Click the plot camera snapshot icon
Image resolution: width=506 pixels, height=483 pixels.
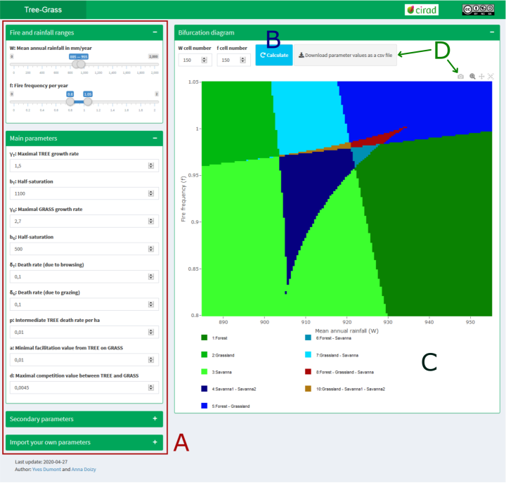click(460, 77)
